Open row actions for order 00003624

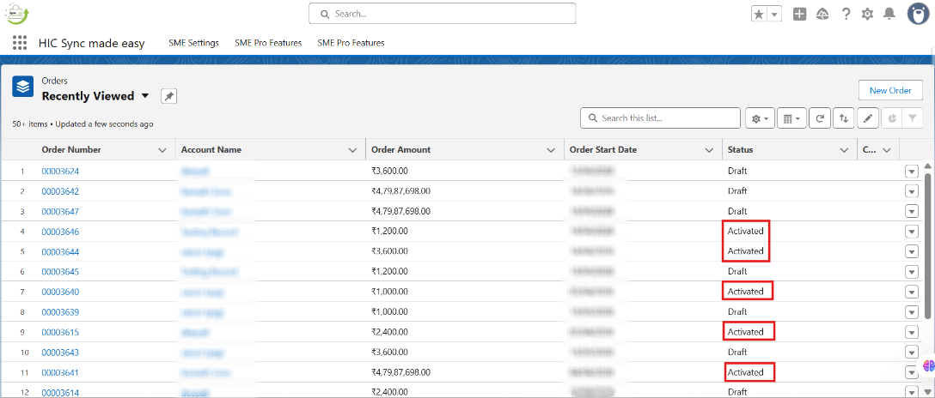tap(912, 171)
